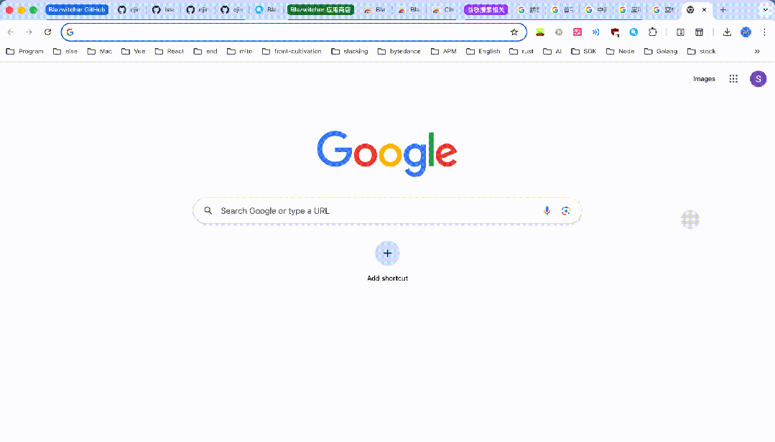Open the English bookmarks folder
775x442 pixels.
(x=483, y=52)
